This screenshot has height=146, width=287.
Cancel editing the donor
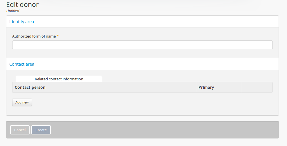[20, 130]
